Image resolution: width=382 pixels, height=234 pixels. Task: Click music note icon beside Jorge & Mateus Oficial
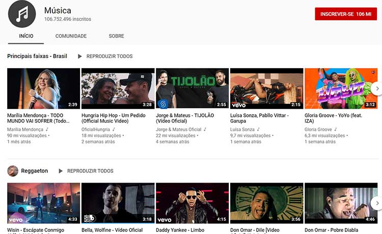point(205,129)
